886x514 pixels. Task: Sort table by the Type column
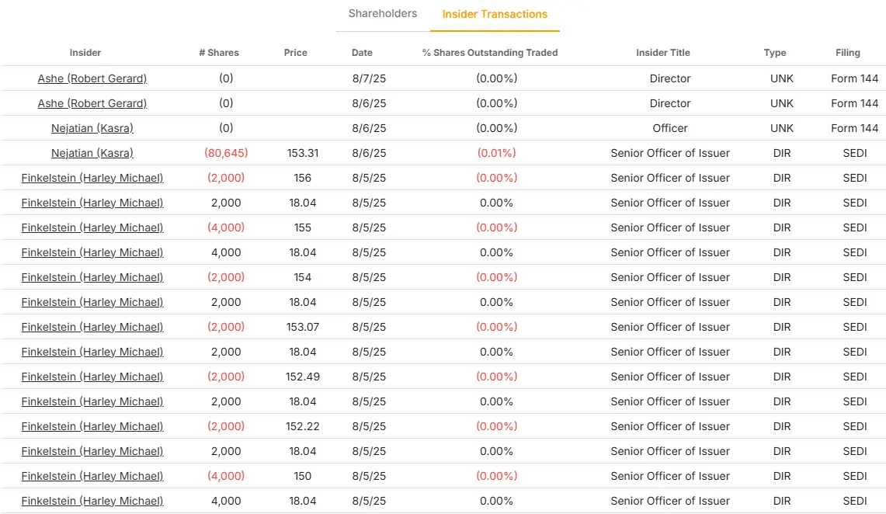tap(774, 52)
